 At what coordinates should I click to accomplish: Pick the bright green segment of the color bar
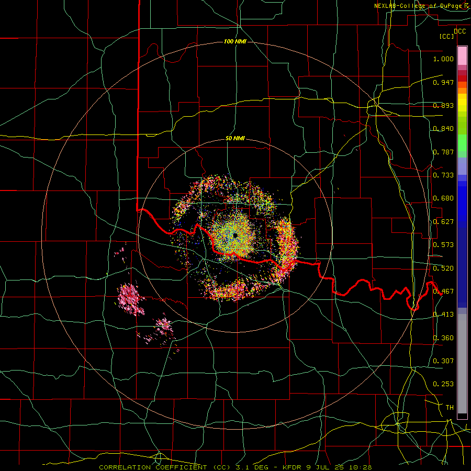click(462, 143)
